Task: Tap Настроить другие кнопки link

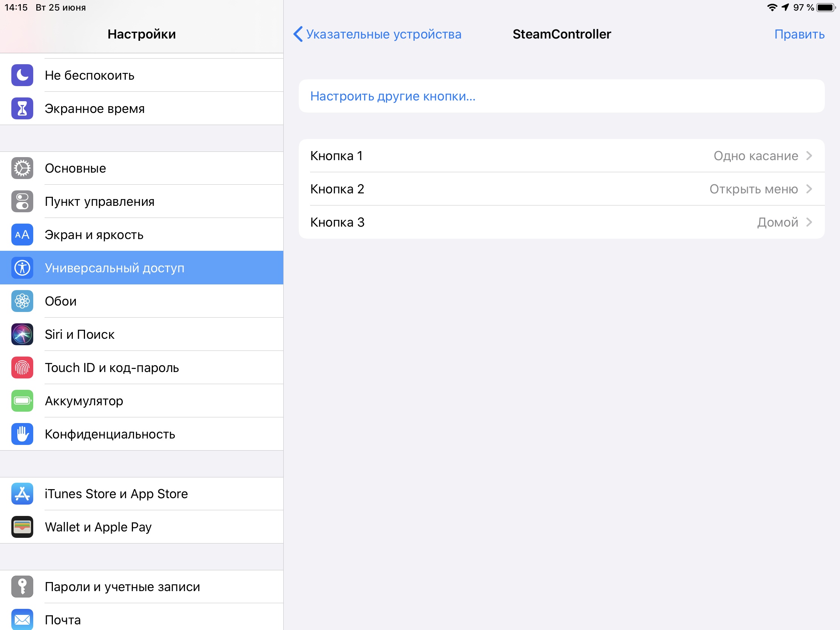Action: point(392,96)
